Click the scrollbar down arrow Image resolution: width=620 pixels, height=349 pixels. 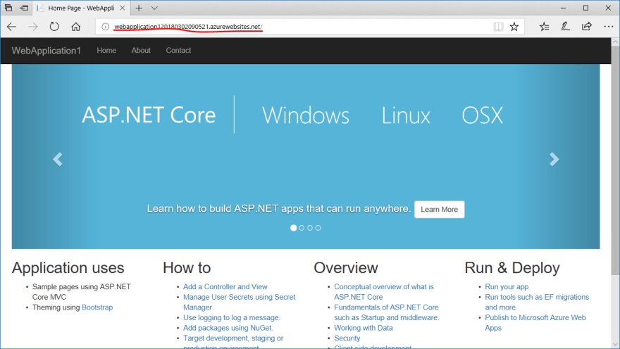pos(615,345)
